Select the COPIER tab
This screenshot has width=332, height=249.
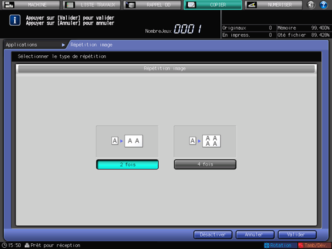pyautogui.click(x=213, y=4)
